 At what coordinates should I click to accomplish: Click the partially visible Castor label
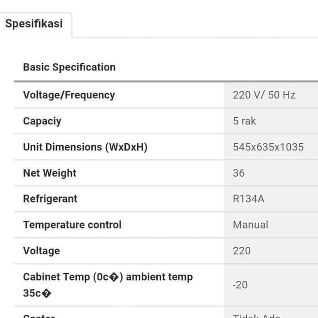point(39,316)
